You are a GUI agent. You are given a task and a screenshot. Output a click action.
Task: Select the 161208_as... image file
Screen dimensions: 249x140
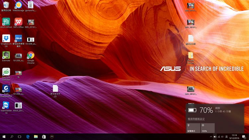pyautogui.click(x=31, y=41)
